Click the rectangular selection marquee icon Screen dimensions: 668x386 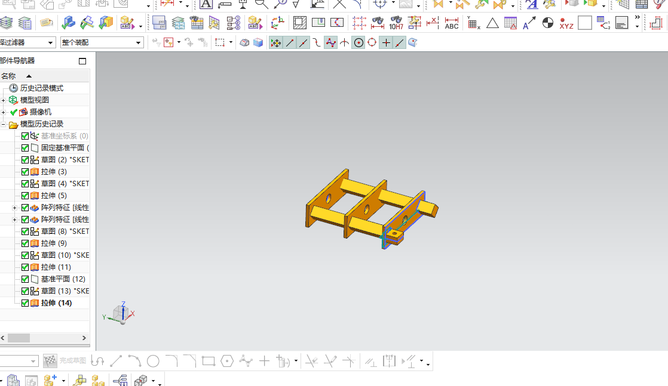220,42
